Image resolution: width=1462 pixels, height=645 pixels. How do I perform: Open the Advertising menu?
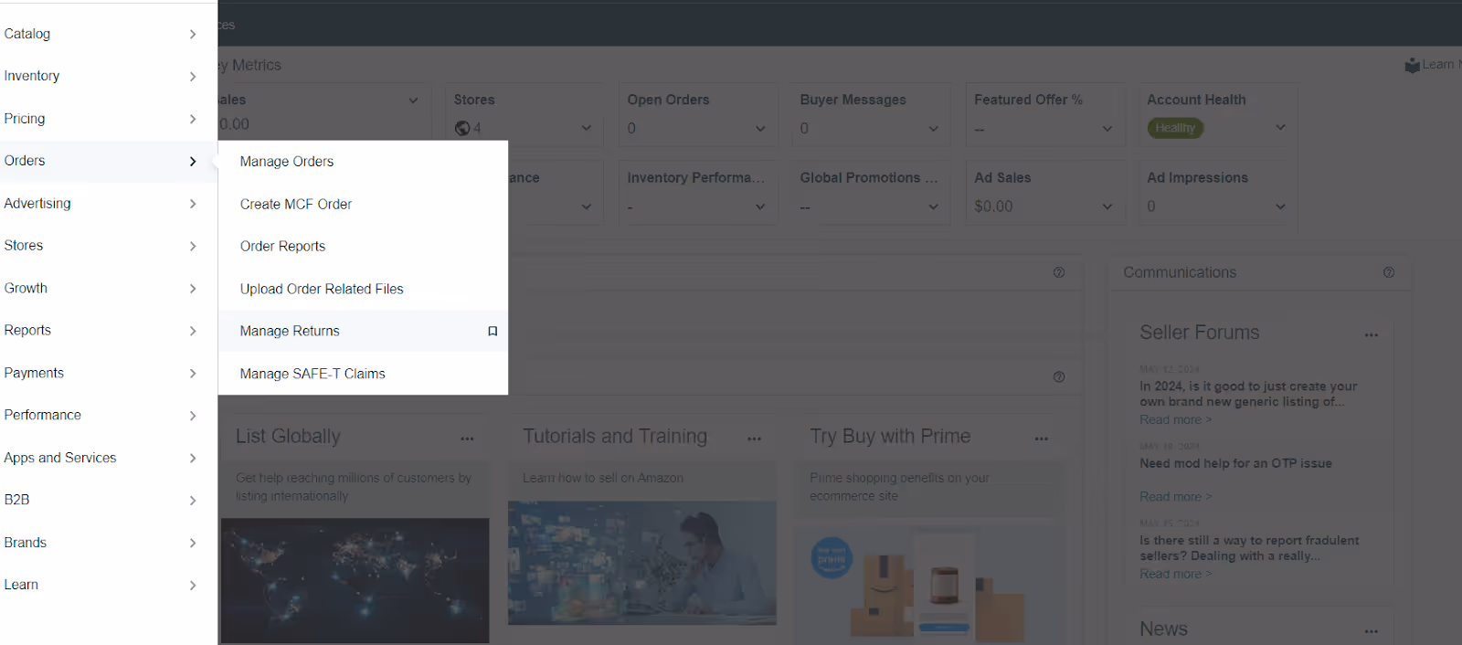coord(101,203)
